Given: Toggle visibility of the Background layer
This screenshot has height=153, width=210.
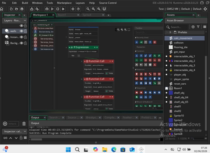Looking at the screenshot, I should coord(21,43).
